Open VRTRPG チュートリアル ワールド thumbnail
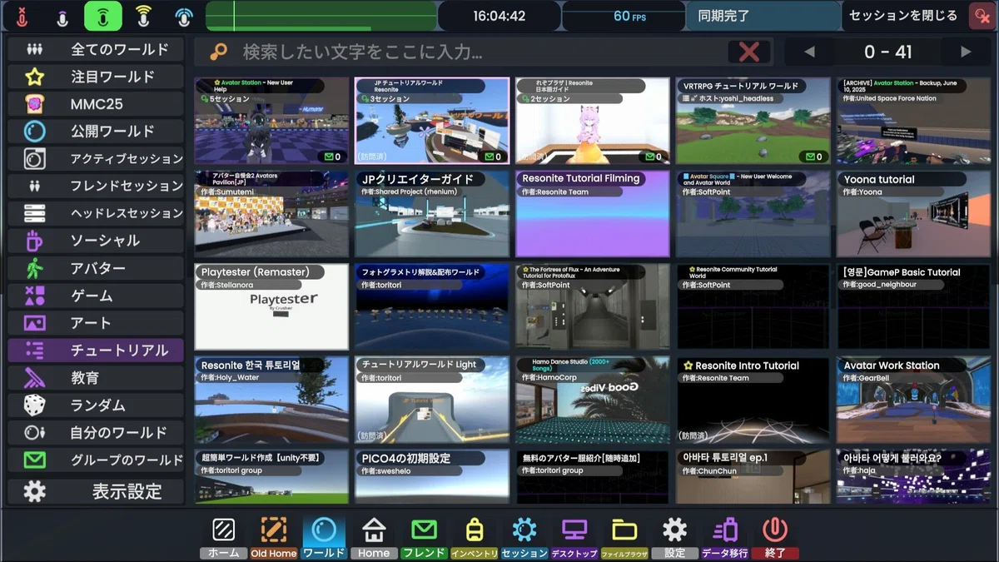 coord(753,121)
